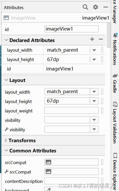Open layout_height dropdown in Layout section
Viewport: 119px width, 191px height.
(94, 101)
